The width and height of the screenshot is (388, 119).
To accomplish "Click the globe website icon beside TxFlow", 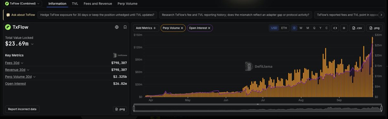I will [117, 27].
